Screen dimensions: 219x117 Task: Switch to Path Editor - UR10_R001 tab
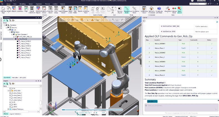tap(19, 78)
